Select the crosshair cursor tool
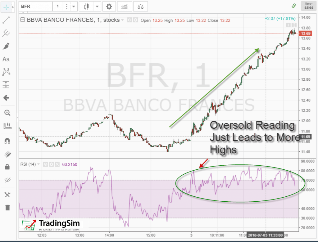The height and width of the screenshot is (242, 318). 6,7
